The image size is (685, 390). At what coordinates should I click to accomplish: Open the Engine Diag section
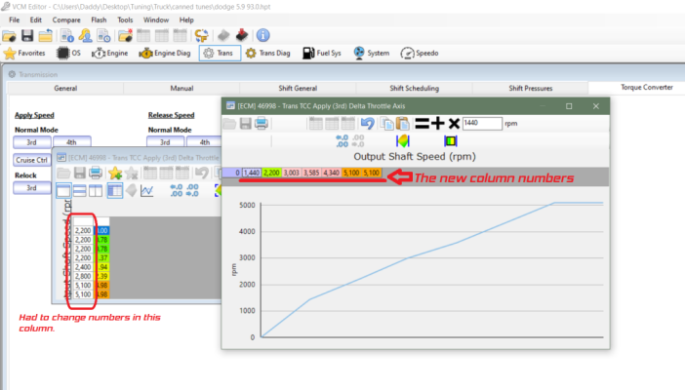(x=165, y=54)
